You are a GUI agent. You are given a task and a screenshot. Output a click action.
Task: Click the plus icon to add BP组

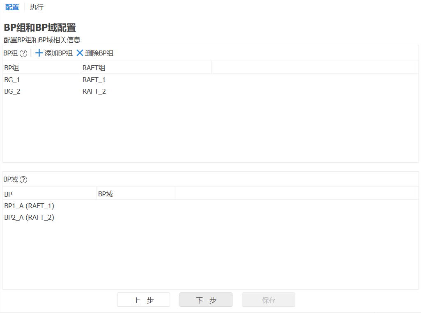39,53
